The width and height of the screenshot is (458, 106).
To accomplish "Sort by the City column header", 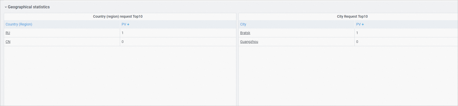I will tap(243, 24).
